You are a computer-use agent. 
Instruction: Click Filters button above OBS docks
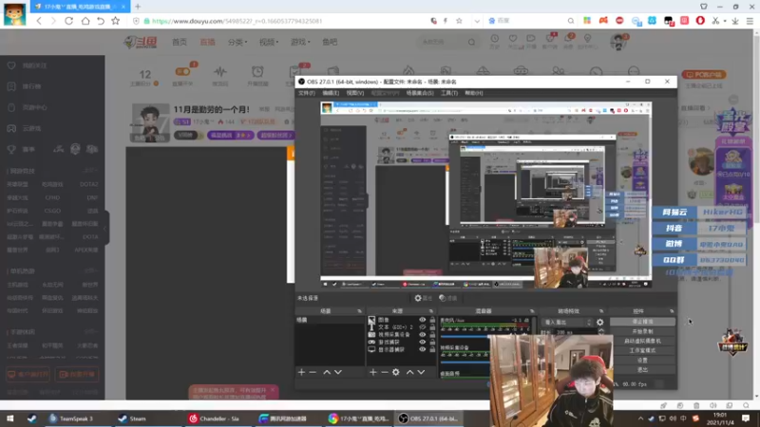pos(448,298)
